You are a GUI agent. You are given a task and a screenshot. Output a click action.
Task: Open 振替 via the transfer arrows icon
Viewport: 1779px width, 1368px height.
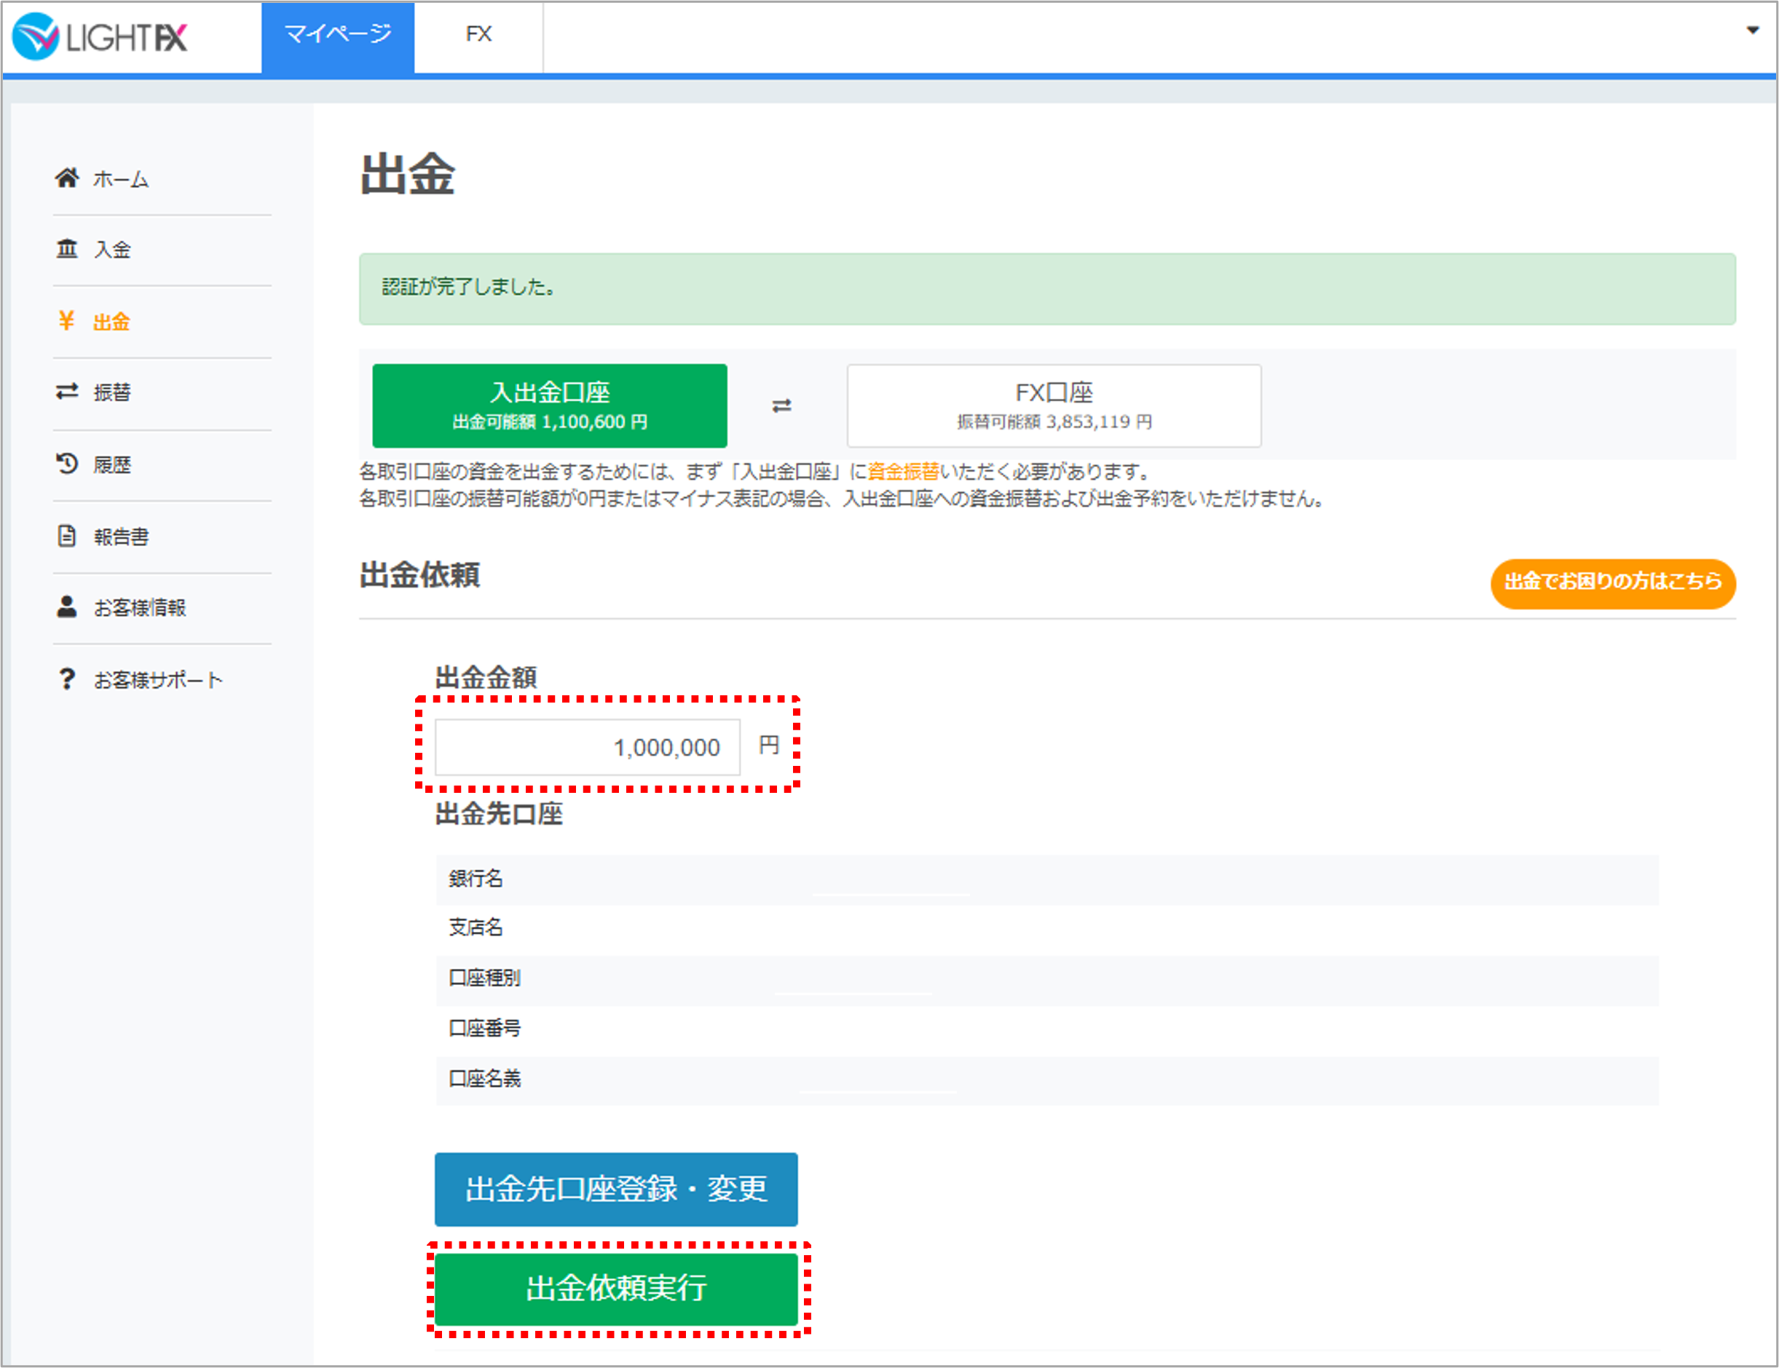pyautogui.click(x=68, y=392)
